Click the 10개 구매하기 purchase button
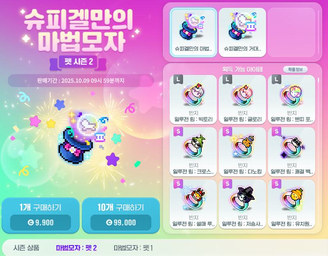 point(121,215)
